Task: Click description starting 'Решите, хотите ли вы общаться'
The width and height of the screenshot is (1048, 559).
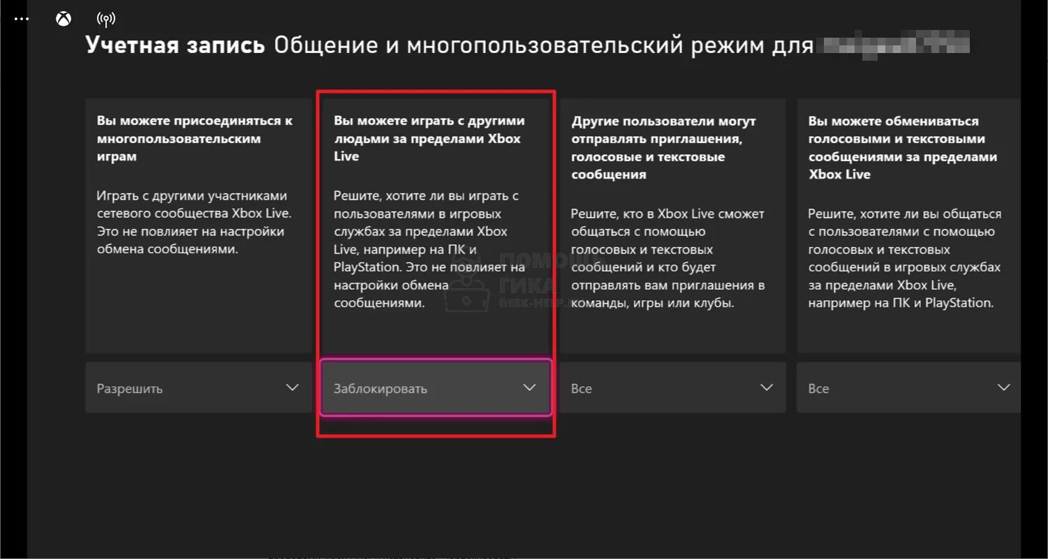Action: click(x=906, y=258)
